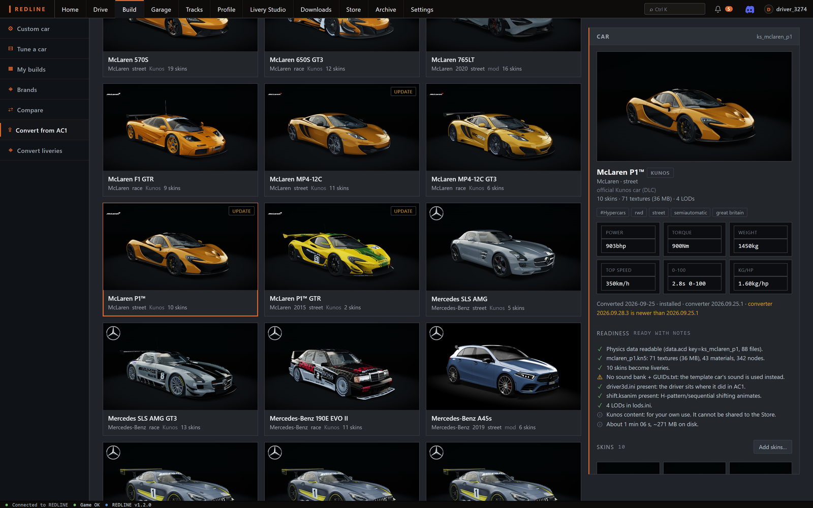813x508 pixels.
Task: Open My builds in sidebar
Action: point(44,70)
